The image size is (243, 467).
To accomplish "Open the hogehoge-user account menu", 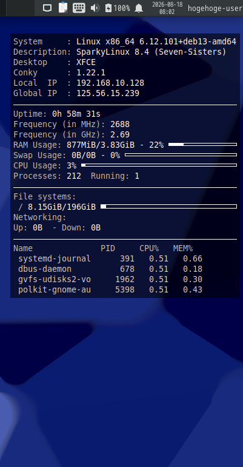I will (x=215, y=9).
